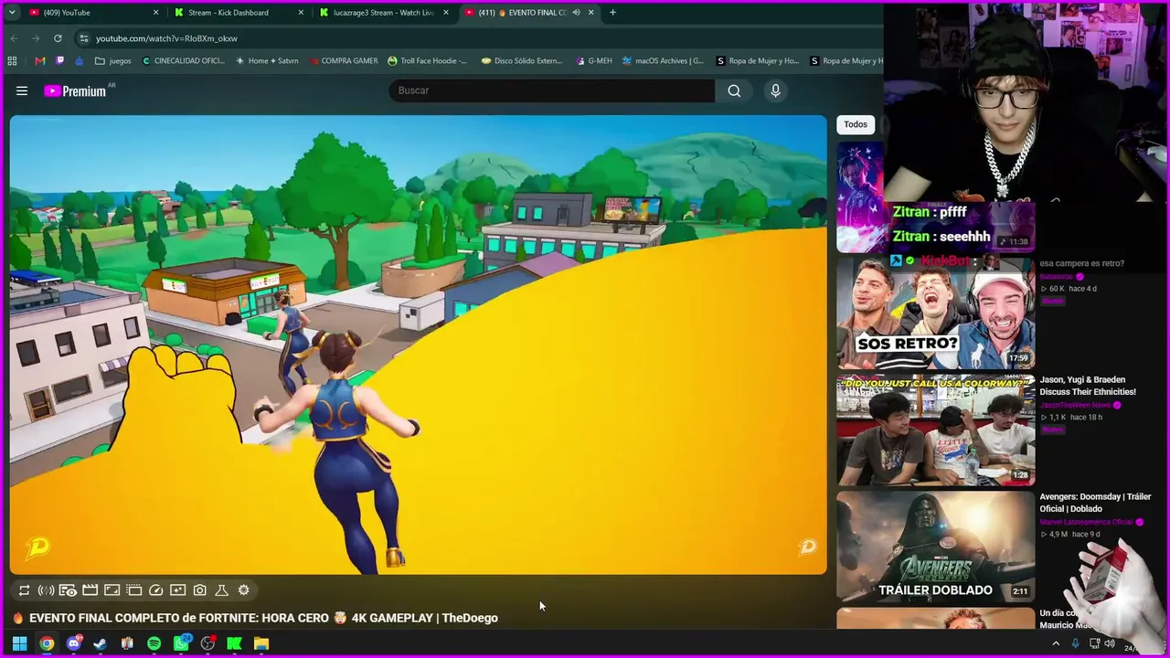Open the Windows Start menu
This screenshot has width=1170, height=658.
(x=19, y=643)
